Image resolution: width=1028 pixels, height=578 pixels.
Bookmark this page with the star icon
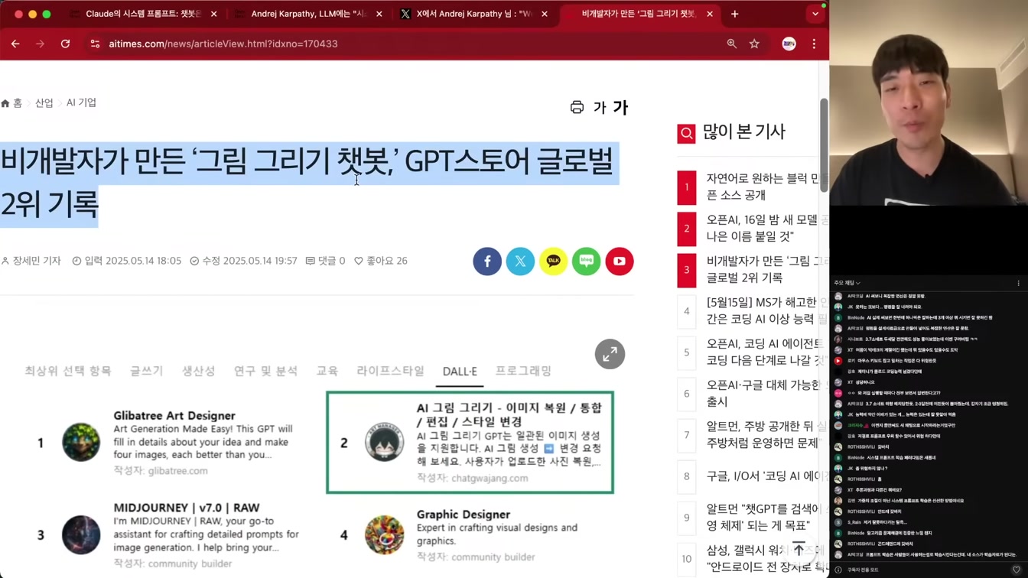click(x=754, y=44)
